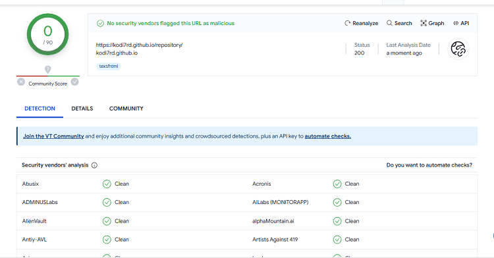494x258 pixels.
Task: Click the magnifying glass search icon
Action: pyautogui.click(x=389, y=23)
